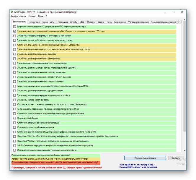Switch to the Службы tab

(x=73, y=22)
